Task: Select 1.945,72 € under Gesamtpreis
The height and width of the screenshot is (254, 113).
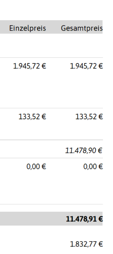Action: pyautogui.click(x=86, y=66)
